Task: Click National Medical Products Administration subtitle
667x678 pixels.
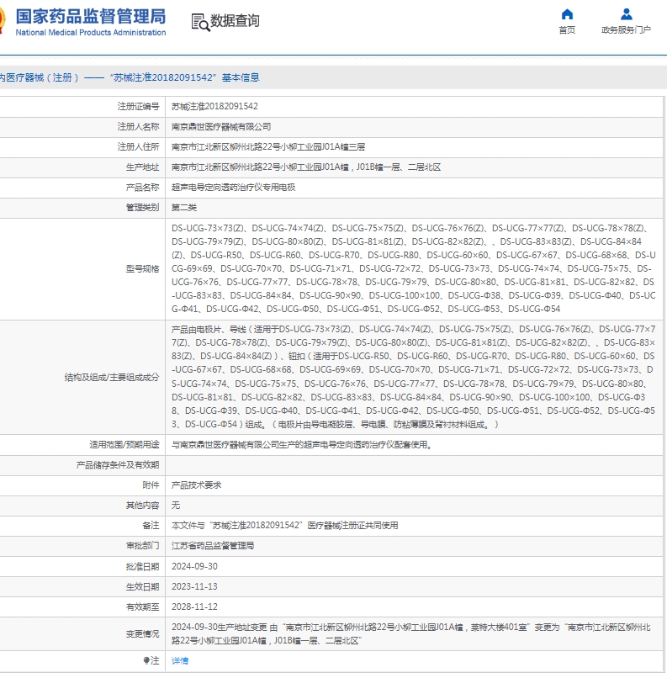Action: pos(91,33)
